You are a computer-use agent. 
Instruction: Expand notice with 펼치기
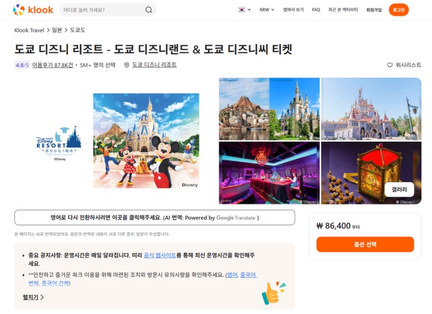point(33,297)
